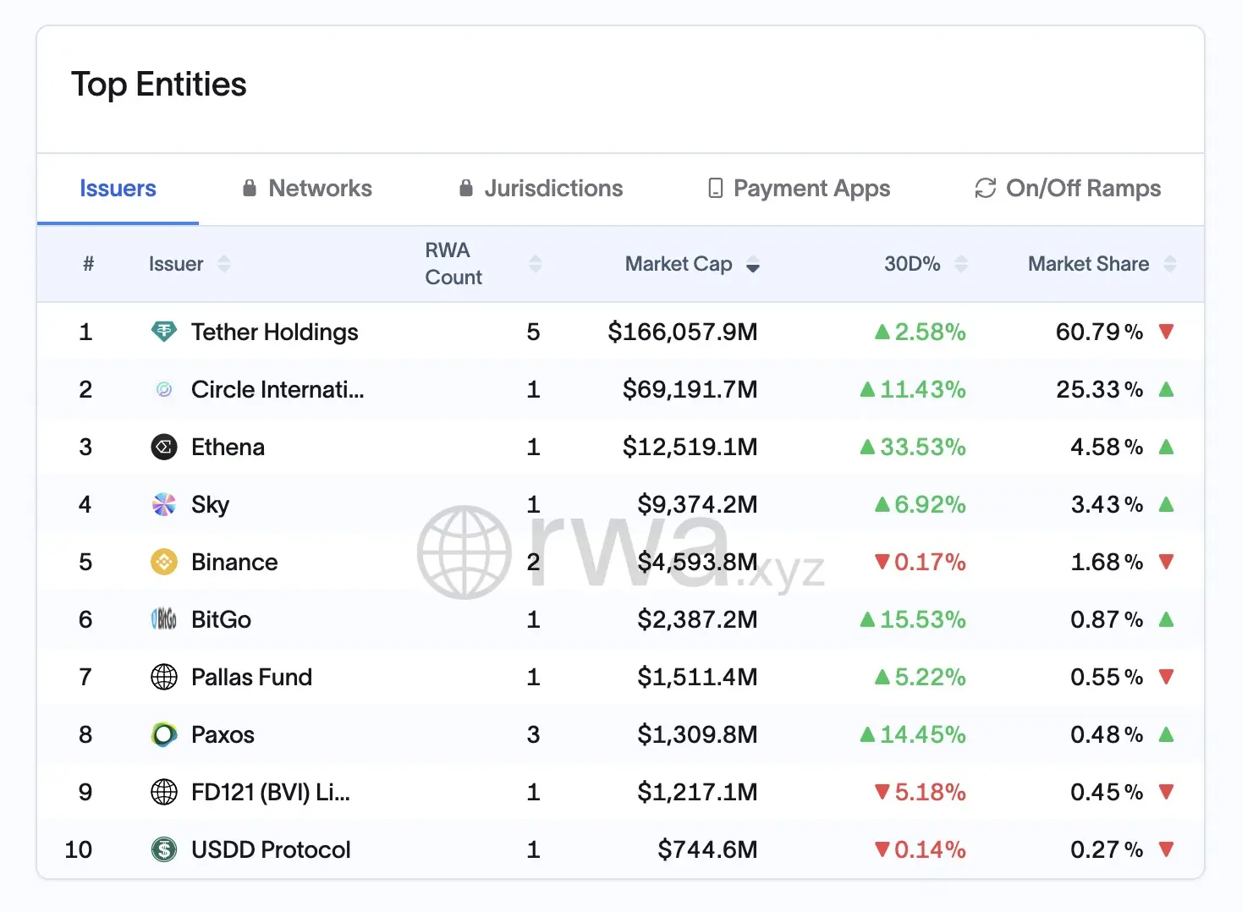This screenshot has width=1242, height=912.
Task: Click the $9,374.2M market cap for Sky
Action: pyautogui.click(x=698, y=504)
